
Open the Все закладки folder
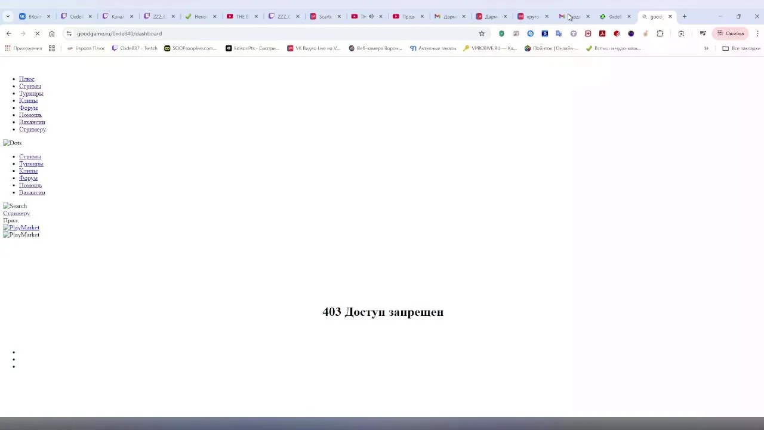point(741,48)
